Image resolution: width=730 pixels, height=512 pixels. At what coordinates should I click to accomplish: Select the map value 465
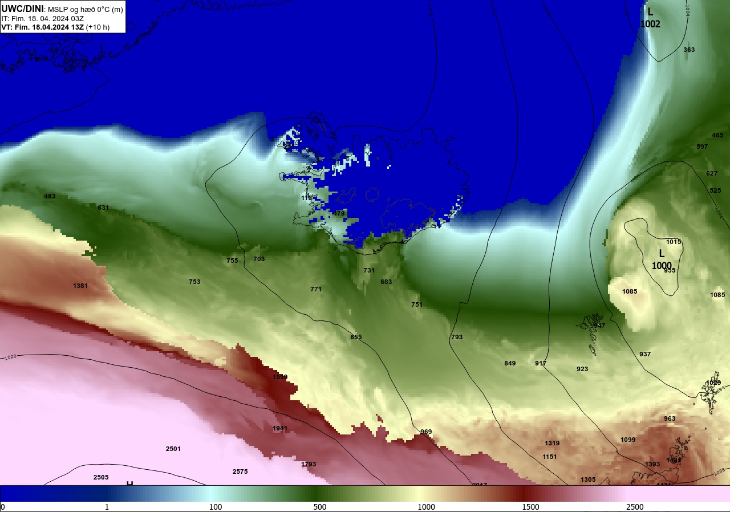(717, 135)
